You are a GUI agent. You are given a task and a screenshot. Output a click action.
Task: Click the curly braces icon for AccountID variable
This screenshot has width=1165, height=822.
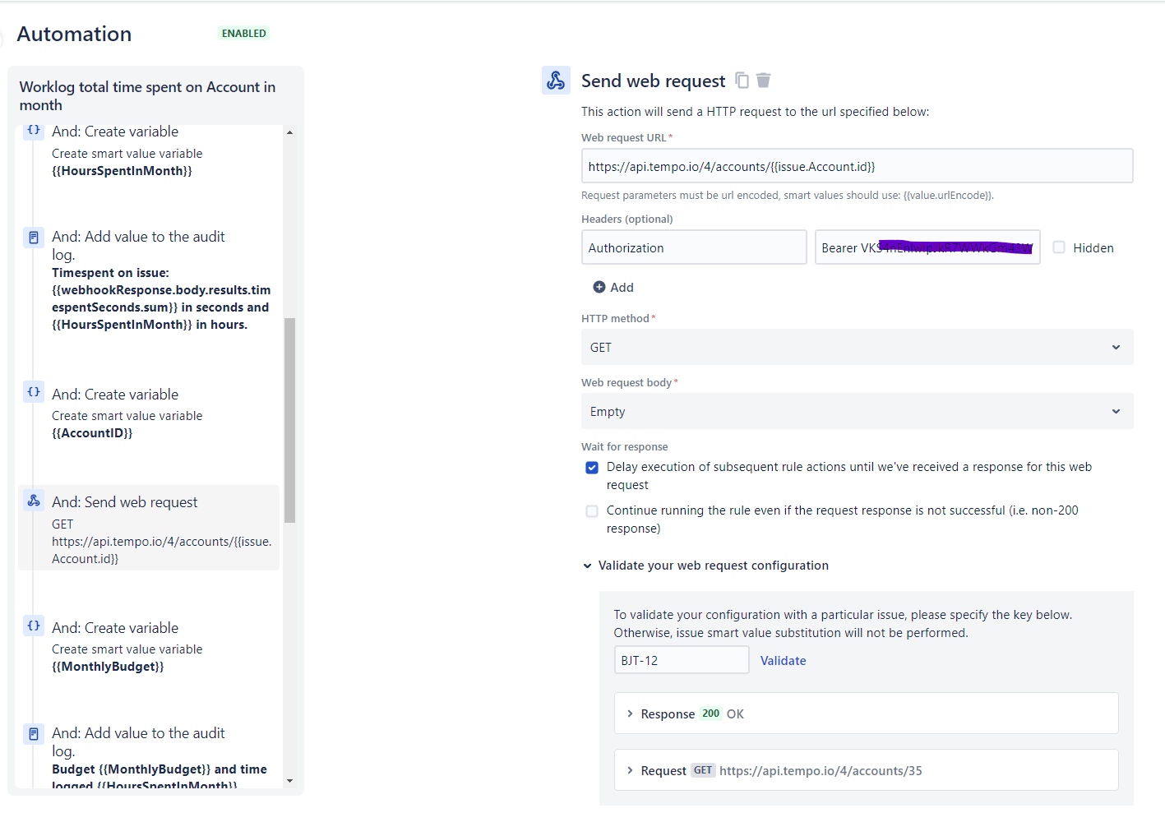[x=34, y=392]
